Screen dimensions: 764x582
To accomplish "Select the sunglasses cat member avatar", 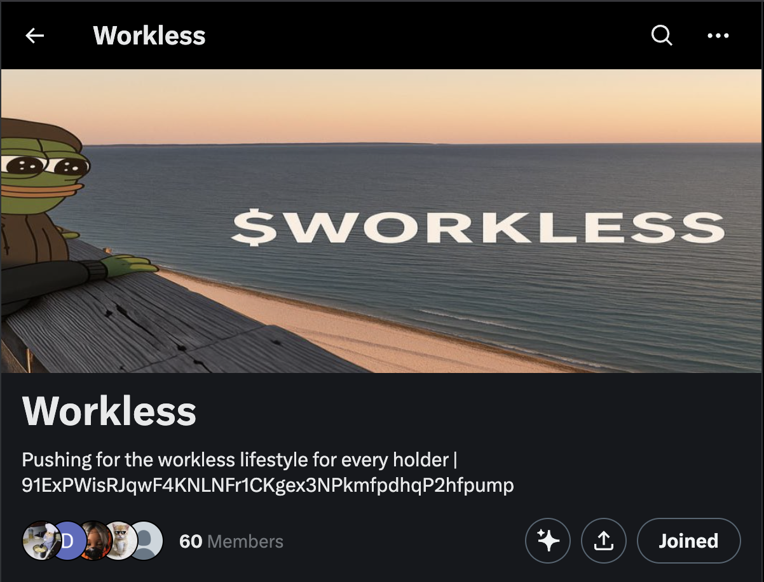I will [x=119, y=541].
